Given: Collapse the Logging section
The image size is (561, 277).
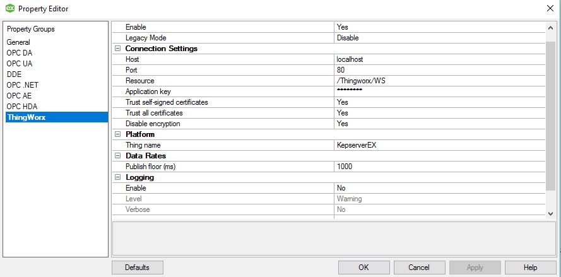Looking at the screenshot, I should (118, 177).
